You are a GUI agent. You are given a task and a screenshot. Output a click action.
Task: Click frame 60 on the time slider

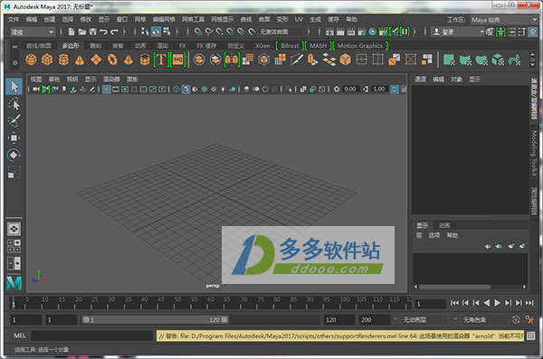pos(211,303)
